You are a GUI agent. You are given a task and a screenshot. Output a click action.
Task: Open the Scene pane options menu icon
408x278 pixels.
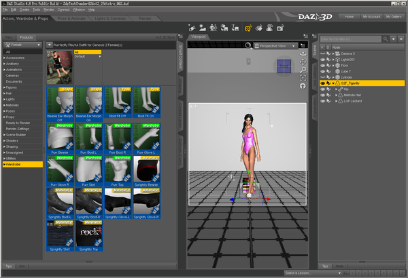[314, 37]
